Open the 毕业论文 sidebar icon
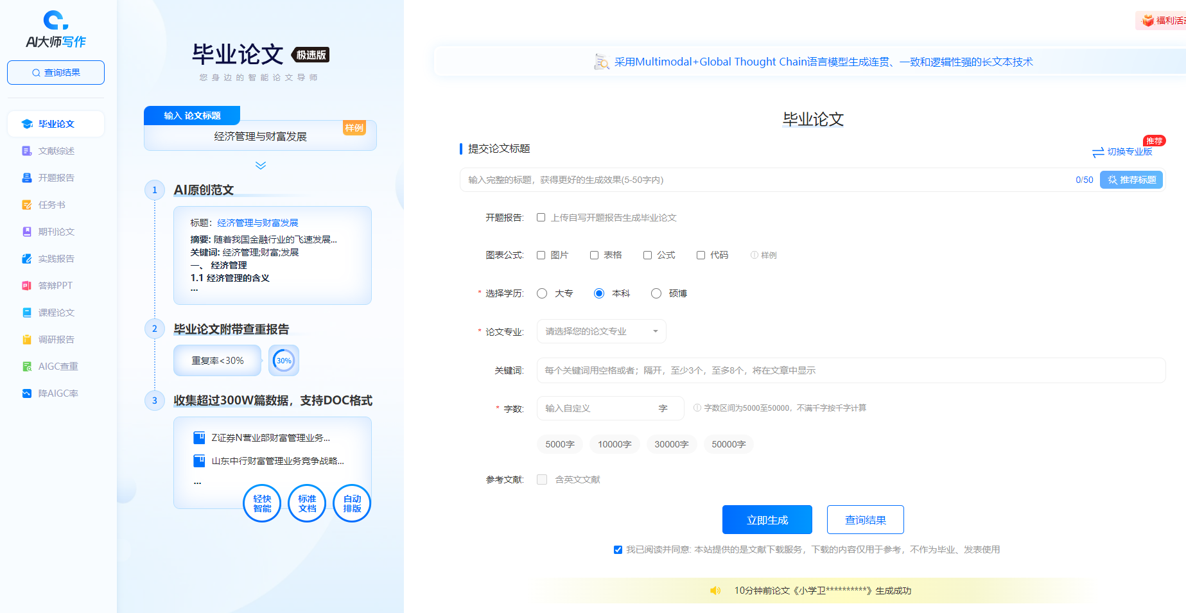Viewport: 1186px width, 613px height. 27,124
